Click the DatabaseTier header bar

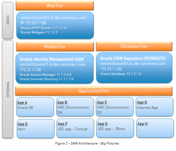[134, 46]
